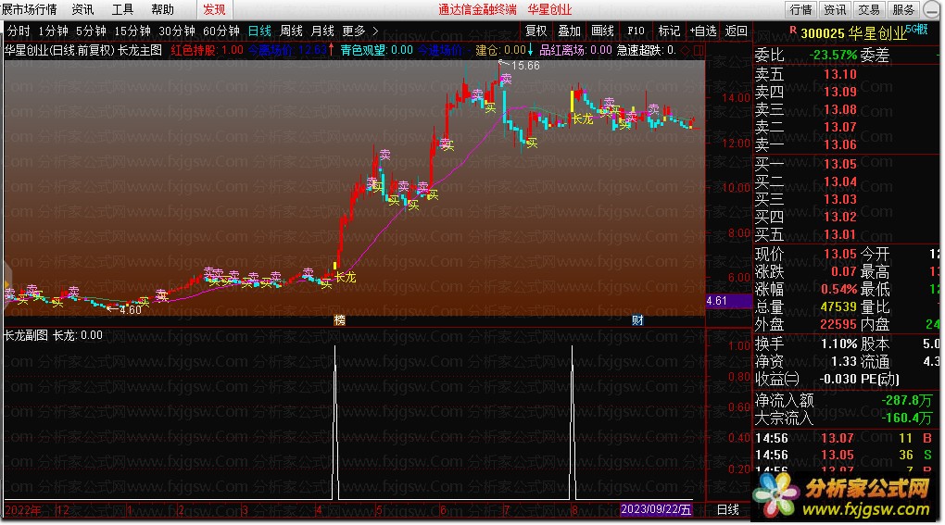Image resolution: width=945 pixels, height=525 pixels.
Task: Expand the 更多 timeframe list
Action: pos(359,31)
